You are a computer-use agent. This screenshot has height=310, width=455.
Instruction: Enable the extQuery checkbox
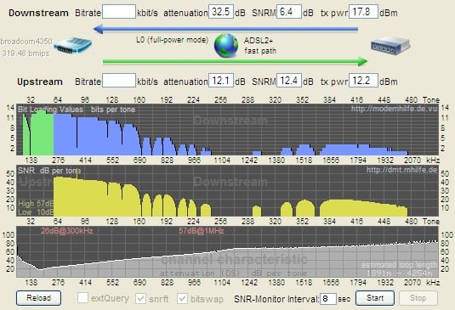(82, 298)
